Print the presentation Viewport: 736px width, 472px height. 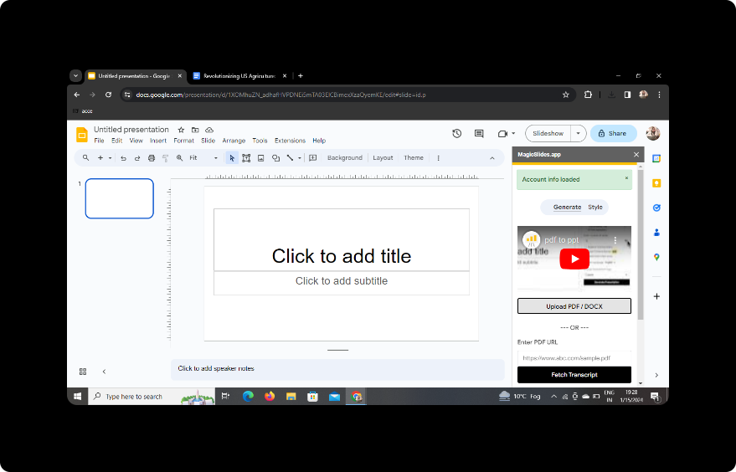pos(152,158)
